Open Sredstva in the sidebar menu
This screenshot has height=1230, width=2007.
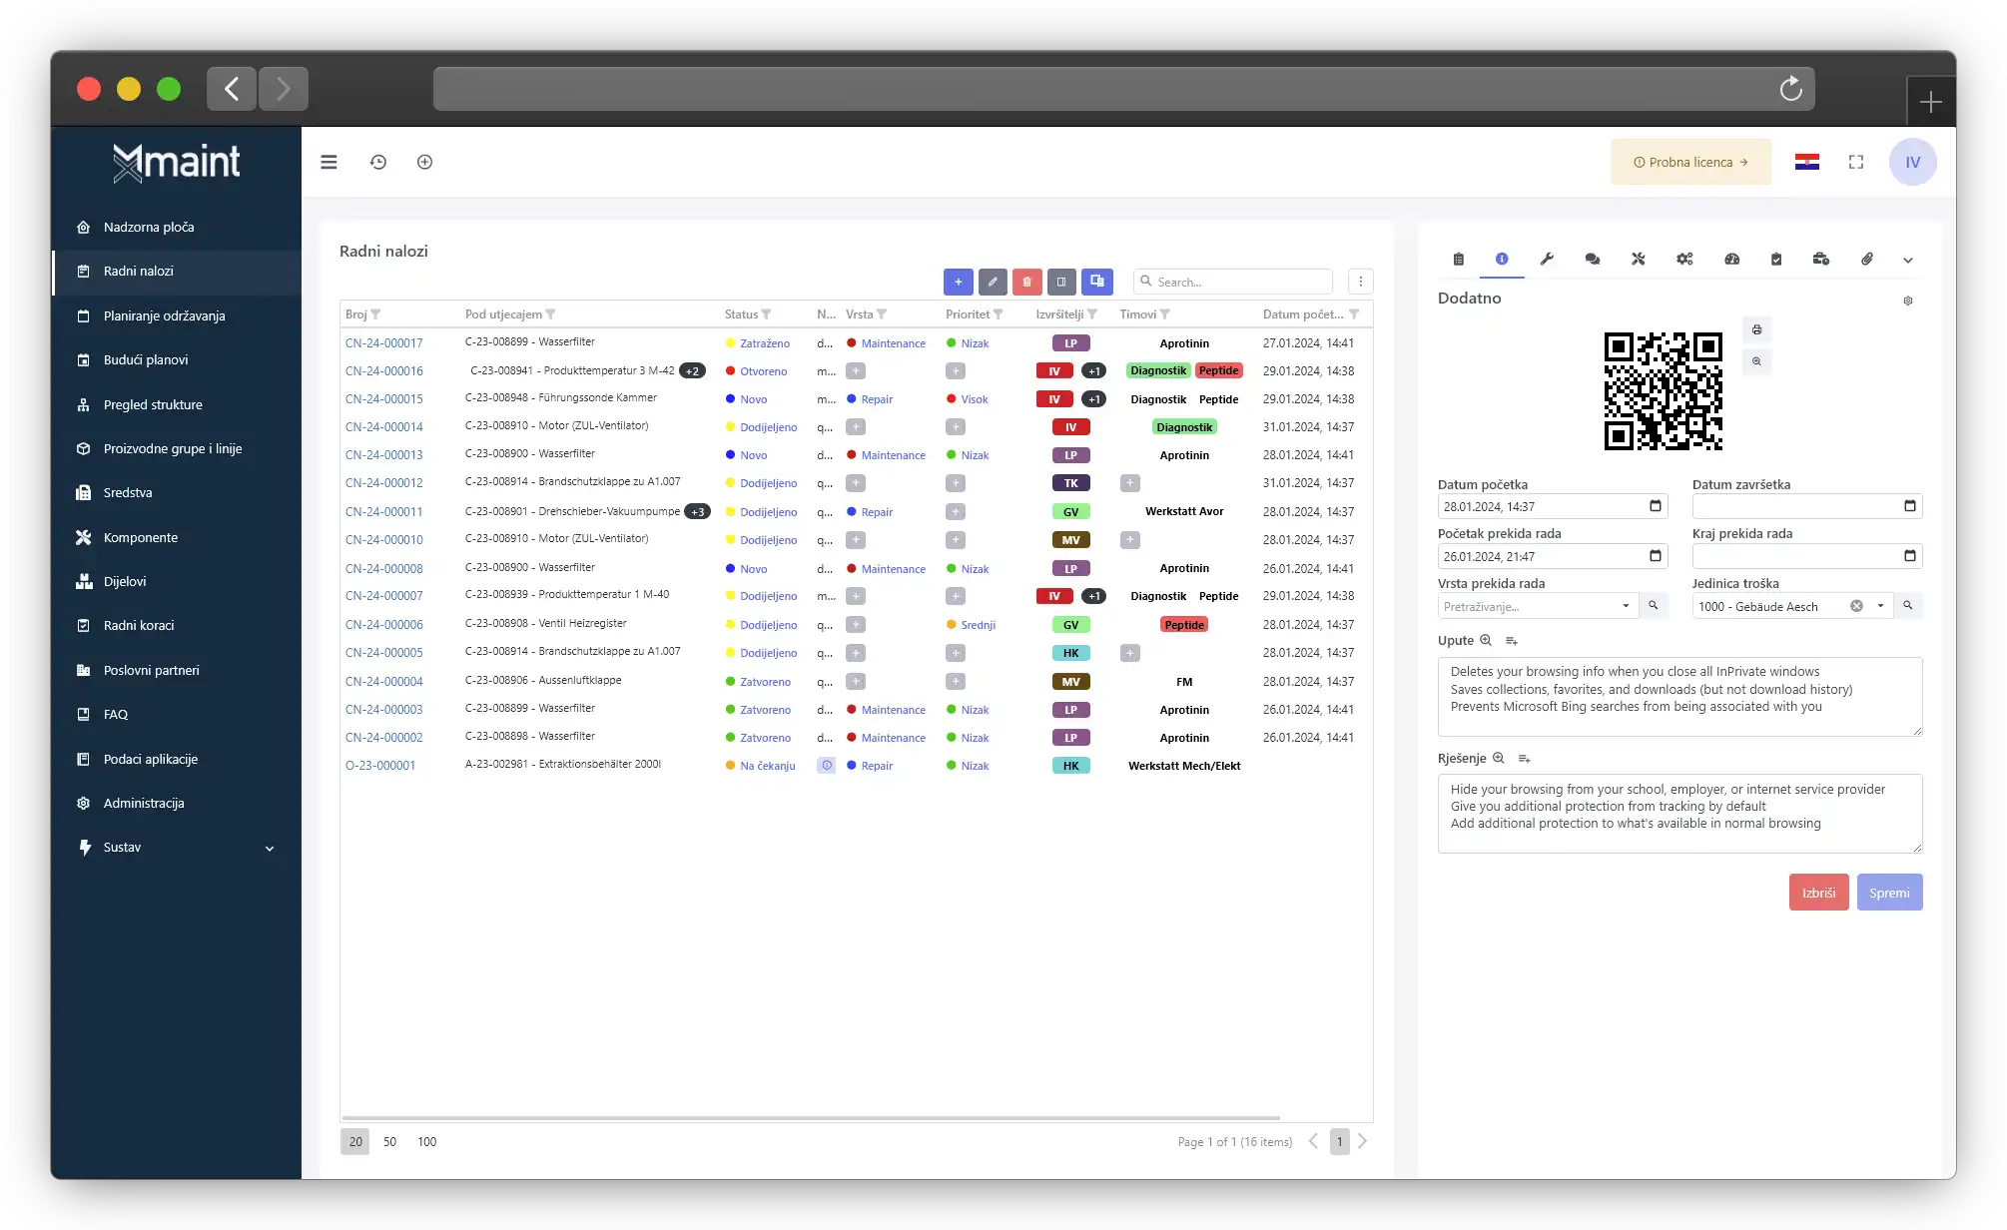pyautogui.click(x=128, y=492)
